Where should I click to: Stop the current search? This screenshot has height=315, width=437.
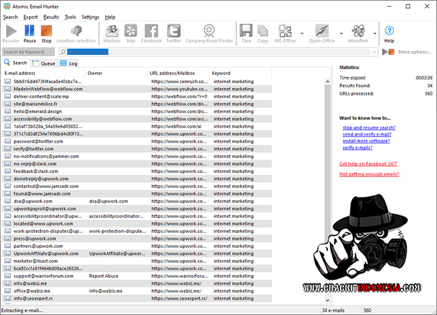(x=46, y=33)
